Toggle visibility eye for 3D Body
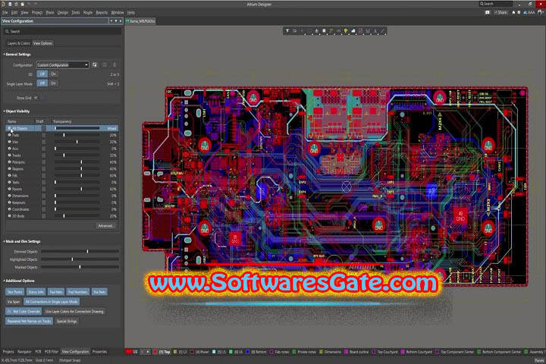This screenshot has width=546, height=364. coord(9,216)
